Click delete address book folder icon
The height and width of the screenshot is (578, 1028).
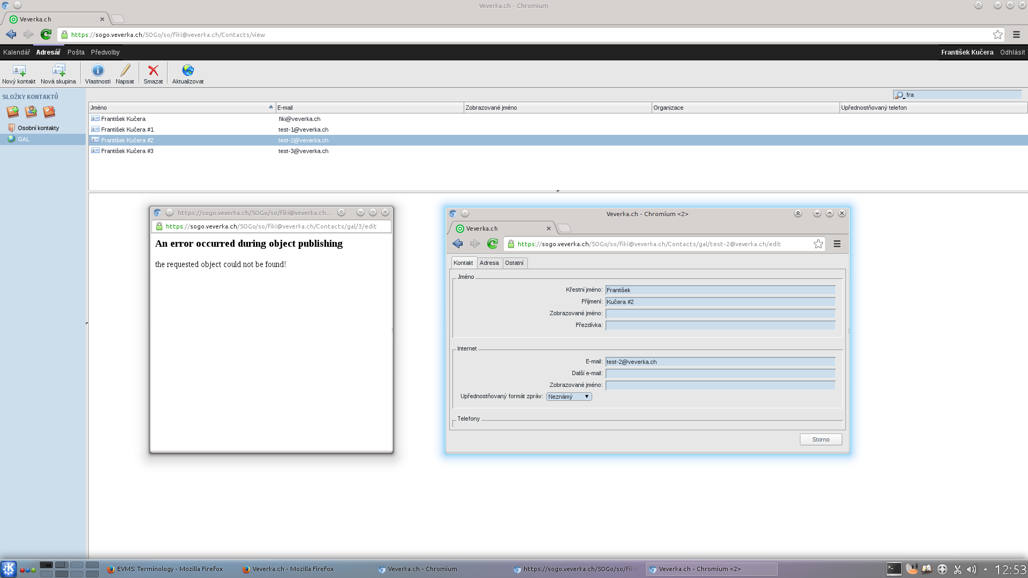pyautogui.click(x=49, y=112)
